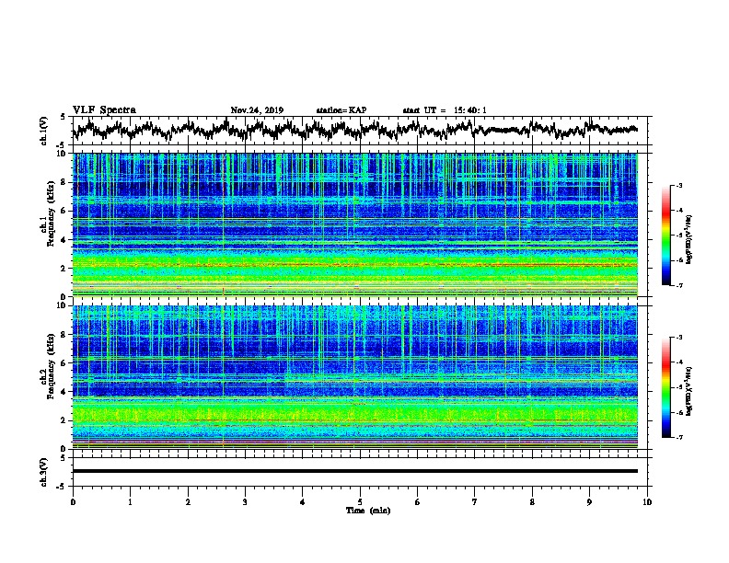Click the "-3" label on ch.2 colorbar

[x=678, y=338]
